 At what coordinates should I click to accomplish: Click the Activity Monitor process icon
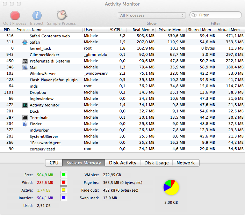point(25,105)
